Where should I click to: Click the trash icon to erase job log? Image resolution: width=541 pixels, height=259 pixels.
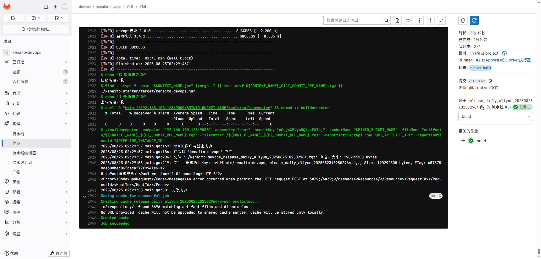463,20
